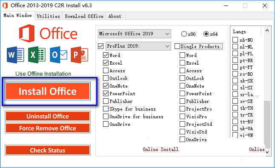Check Access under Single Products
275x168 pixels.
coord(182,71)
